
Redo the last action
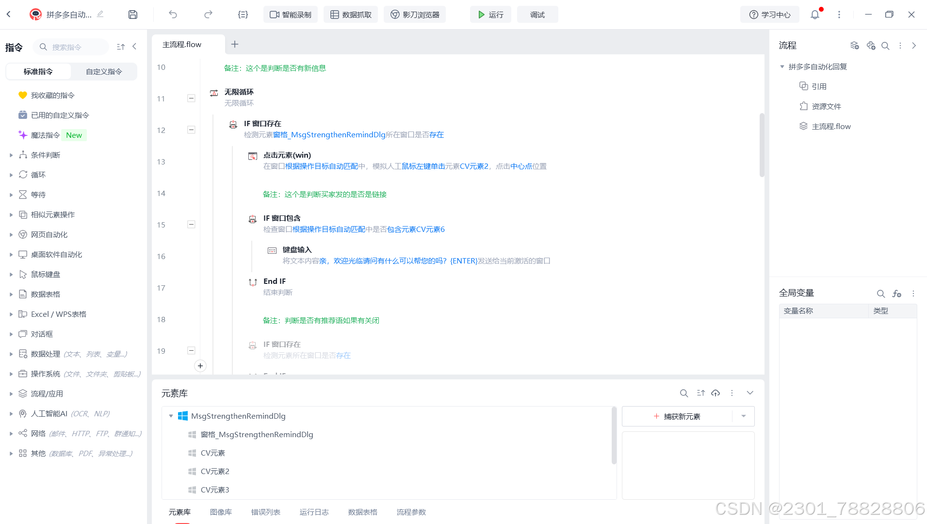pyautogui.click(x=208, y=15)
